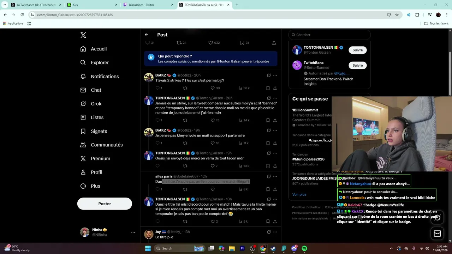The height and width of the screenshot is (254, 452).
Task: Open more options on allez paris reply
Action: coord(275,177)
